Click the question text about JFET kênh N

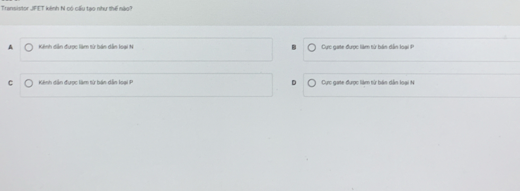click(x=67, y=8)
